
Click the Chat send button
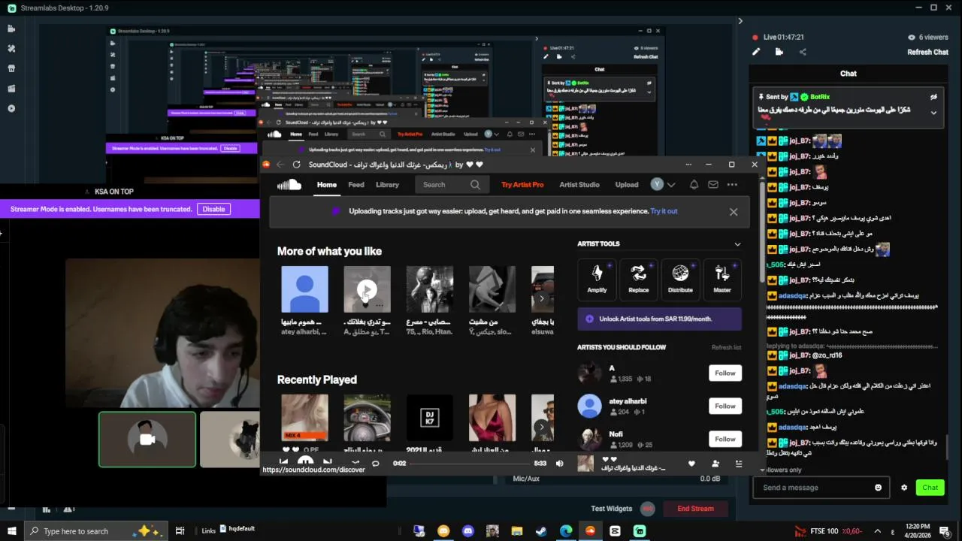coord(930,488)
